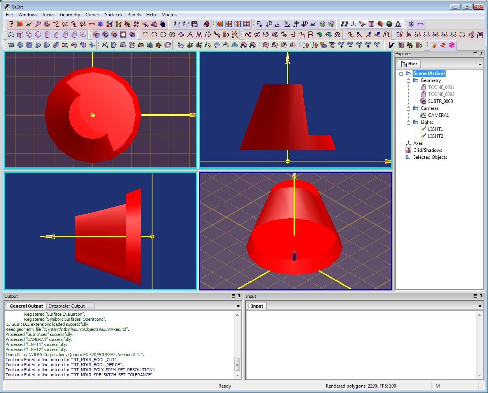Switch to two-viewport layout

[x=229, y=24]
